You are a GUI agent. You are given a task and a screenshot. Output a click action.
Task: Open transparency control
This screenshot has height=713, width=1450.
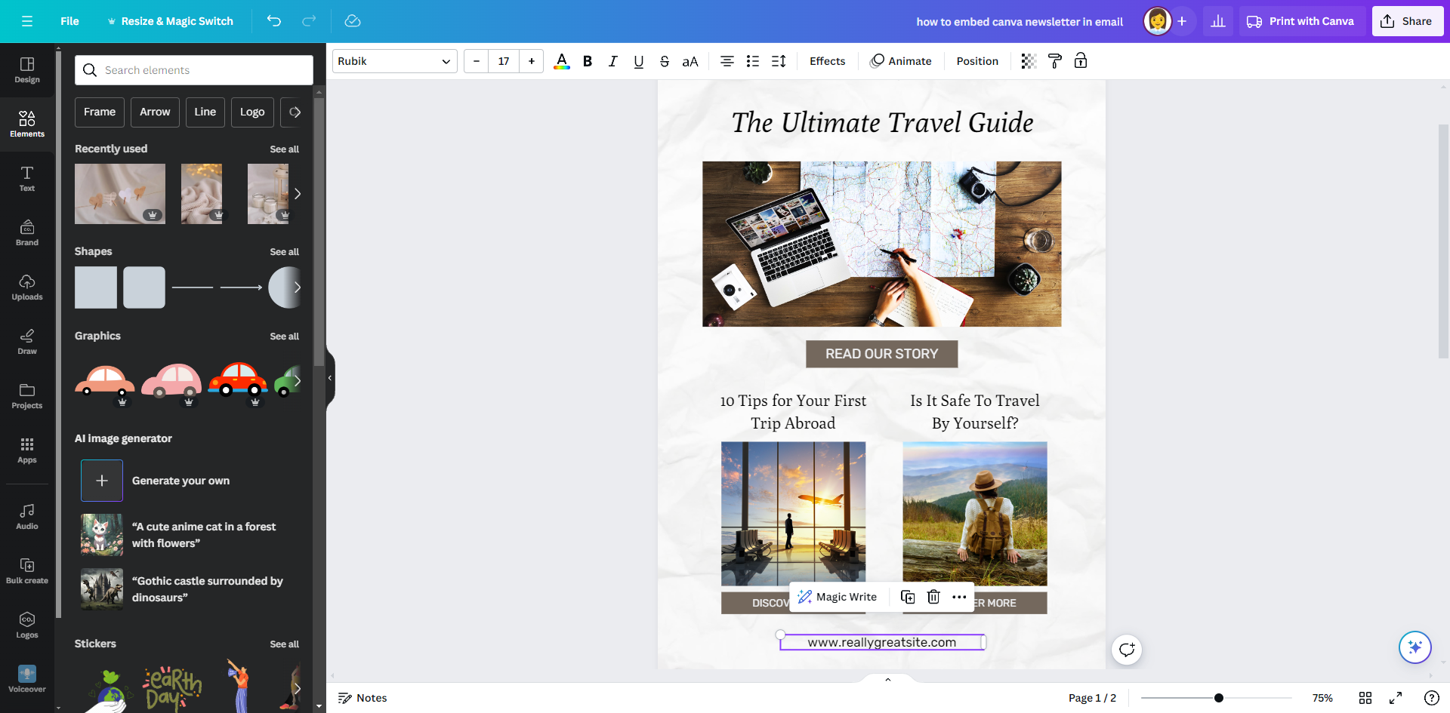[x=1029, y=61]
